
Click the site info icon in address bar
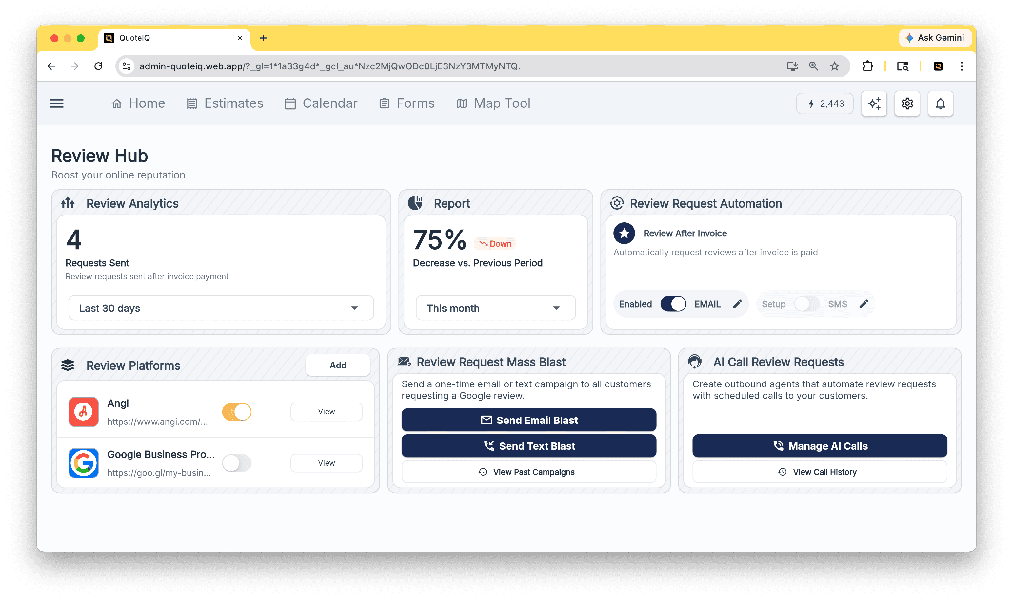[127, 66]
